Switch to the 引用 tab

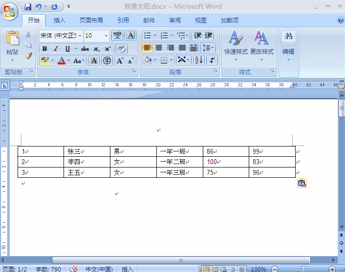coord(123,21)
